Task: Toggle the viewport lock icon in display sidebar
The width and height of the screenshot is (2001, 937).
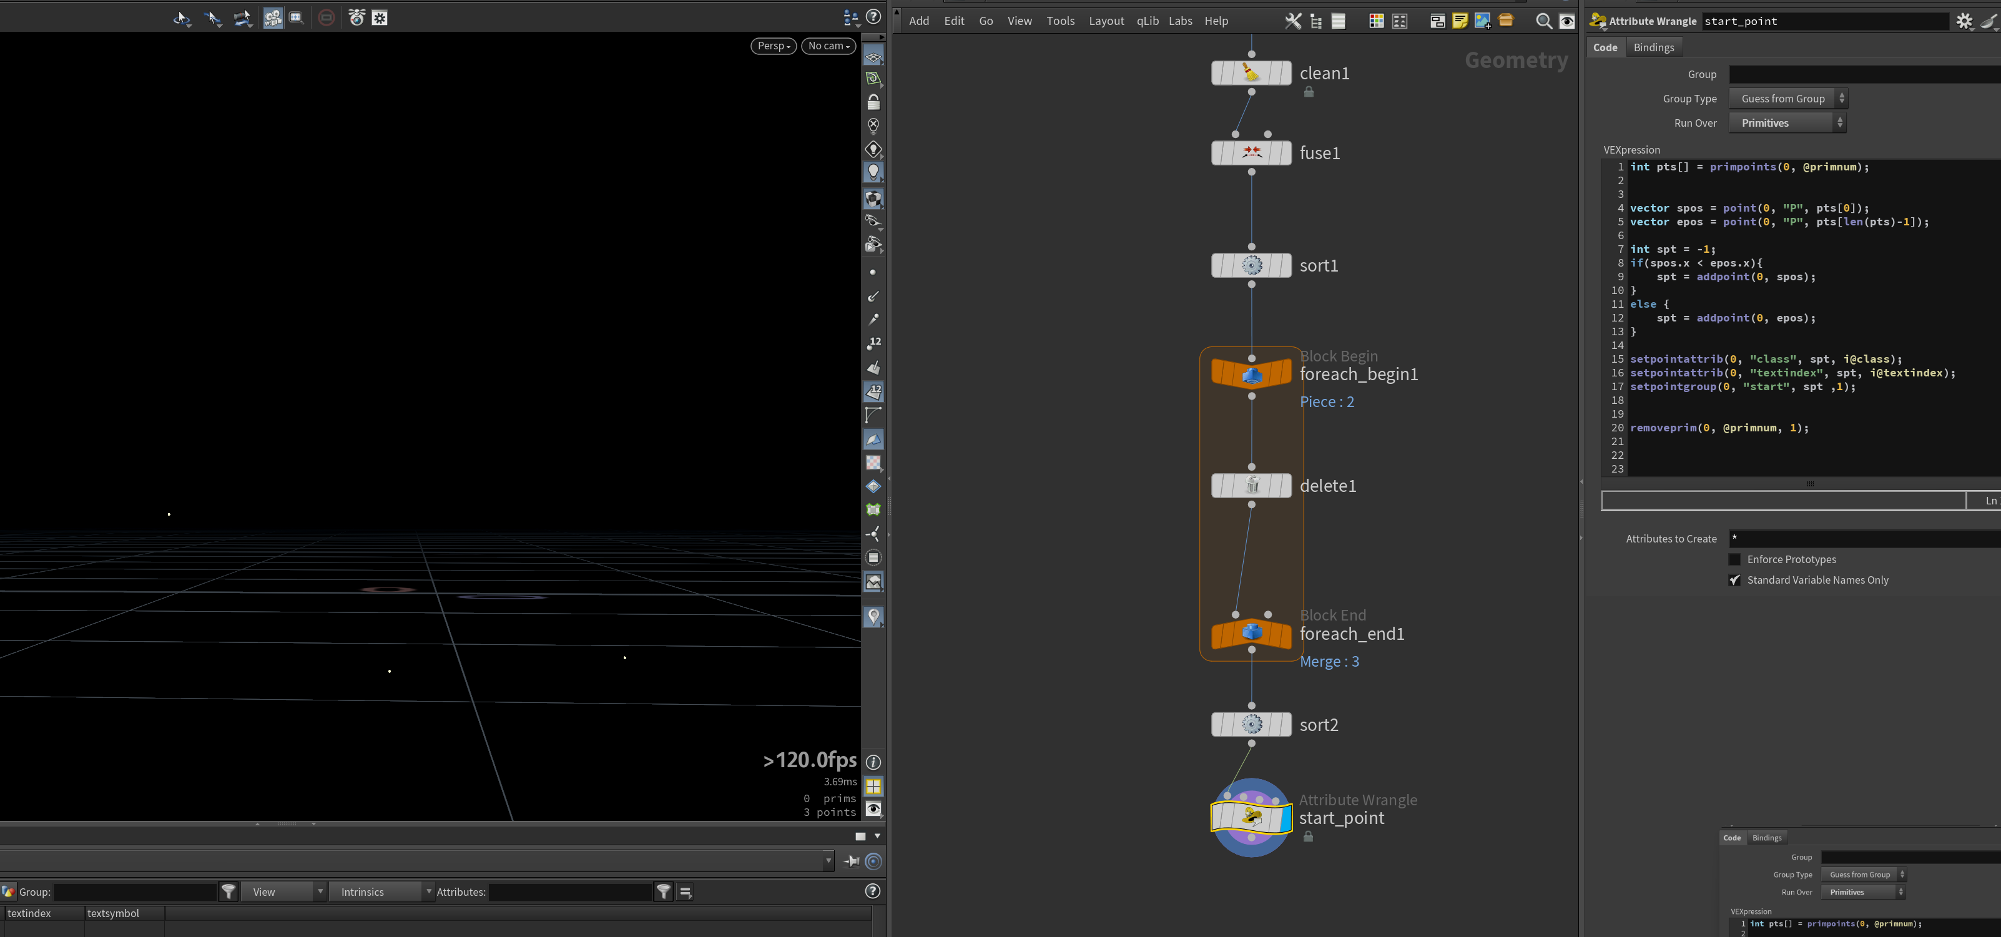Action: 873,102
